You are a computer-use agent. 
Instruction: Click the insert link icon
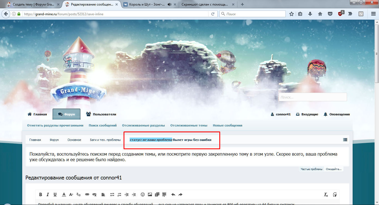pos(87,194)
